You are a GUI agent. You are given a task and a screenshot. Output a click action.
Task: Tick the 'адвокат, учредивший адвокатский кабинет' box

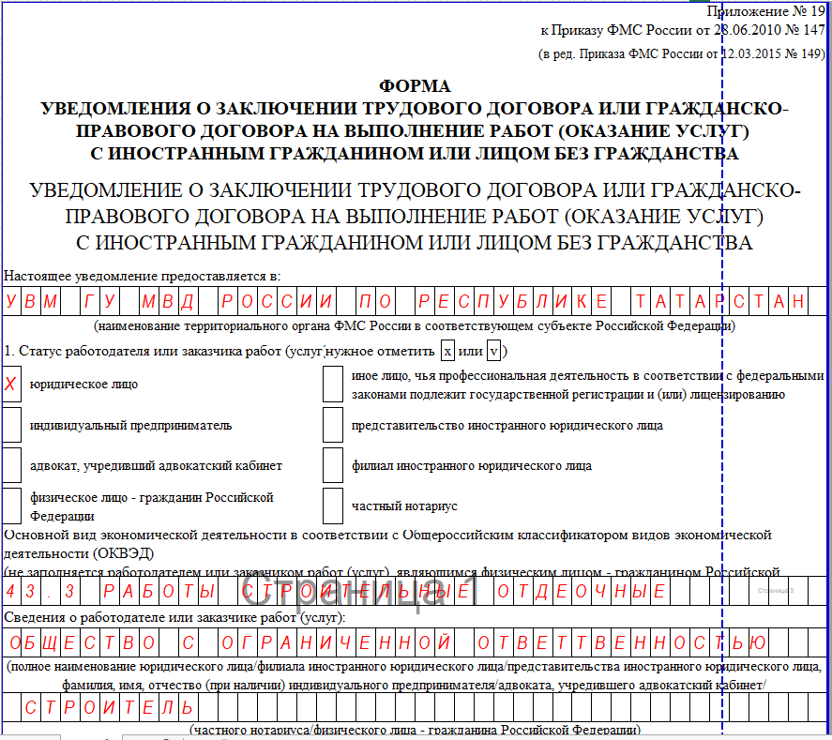pyautogui.click(x=11, y=465)
